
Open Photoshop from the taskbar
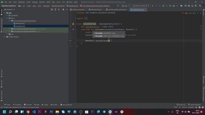click(51, 112)
